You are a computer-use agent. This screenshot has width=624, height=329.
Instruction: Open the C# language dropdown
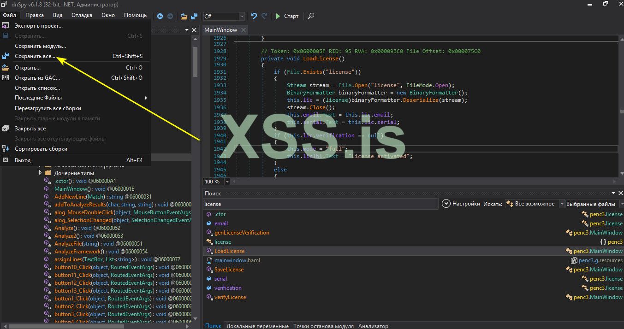pyautogui.click(x=242, y=16)
